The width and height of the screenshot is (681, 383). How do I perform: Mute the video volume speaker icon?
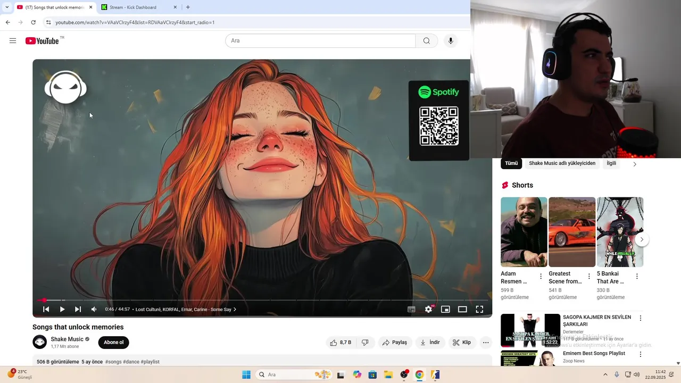[x=94, y=309]
